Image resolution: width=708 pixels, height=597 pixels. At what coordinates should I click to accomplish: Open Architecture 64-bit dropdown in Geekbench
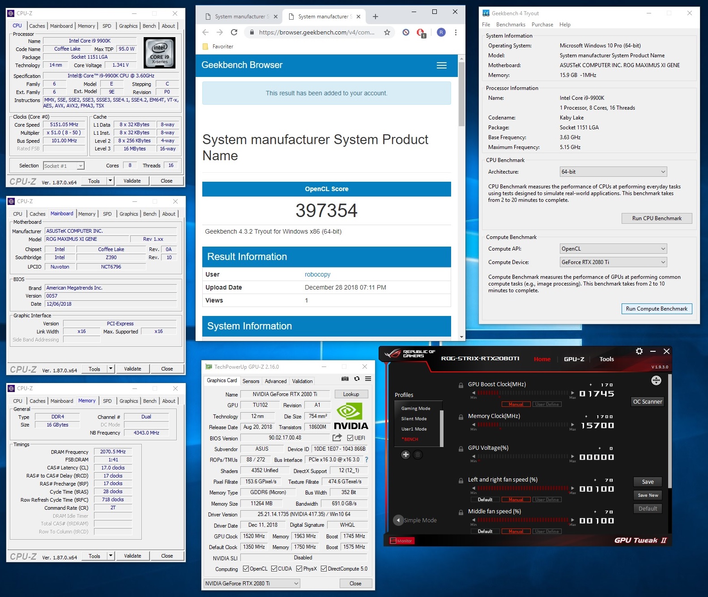click(614, 172)
